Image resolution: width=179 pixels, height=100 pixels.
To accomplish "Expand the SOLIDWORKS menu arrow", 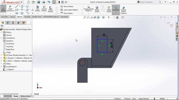I will (x=22, y=2).
